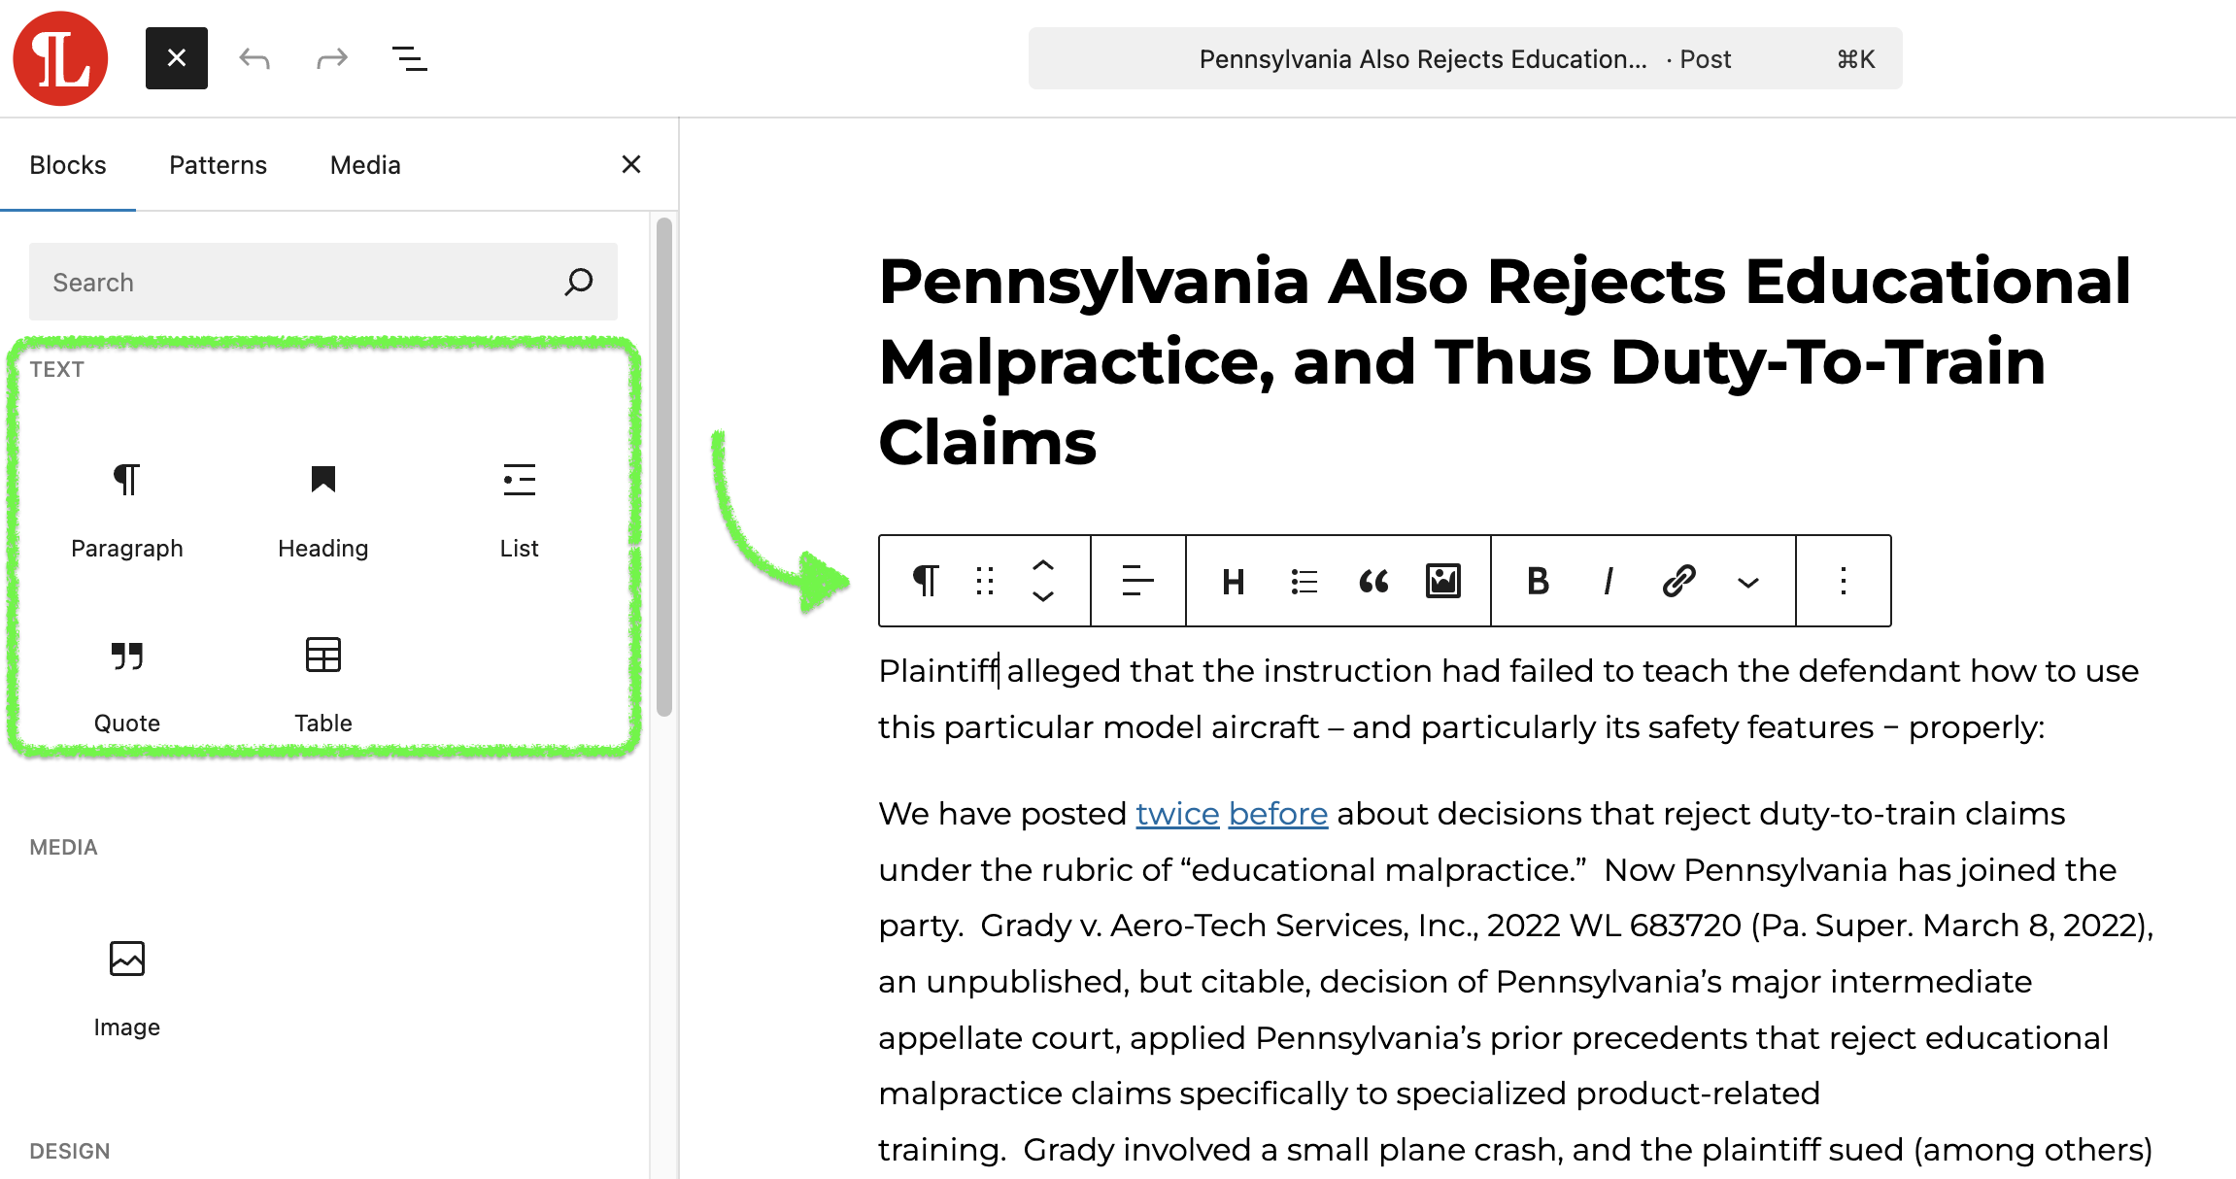Switch to the Media tab
This screenshot has height=1179, width=2236.
(x=365, y=165)
